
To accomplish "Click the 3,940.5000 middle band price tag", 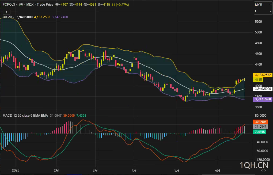I will [x=263, y=89].
